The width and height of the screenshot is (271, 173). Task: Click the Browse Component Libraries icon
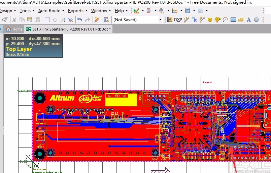pos(106,20)
